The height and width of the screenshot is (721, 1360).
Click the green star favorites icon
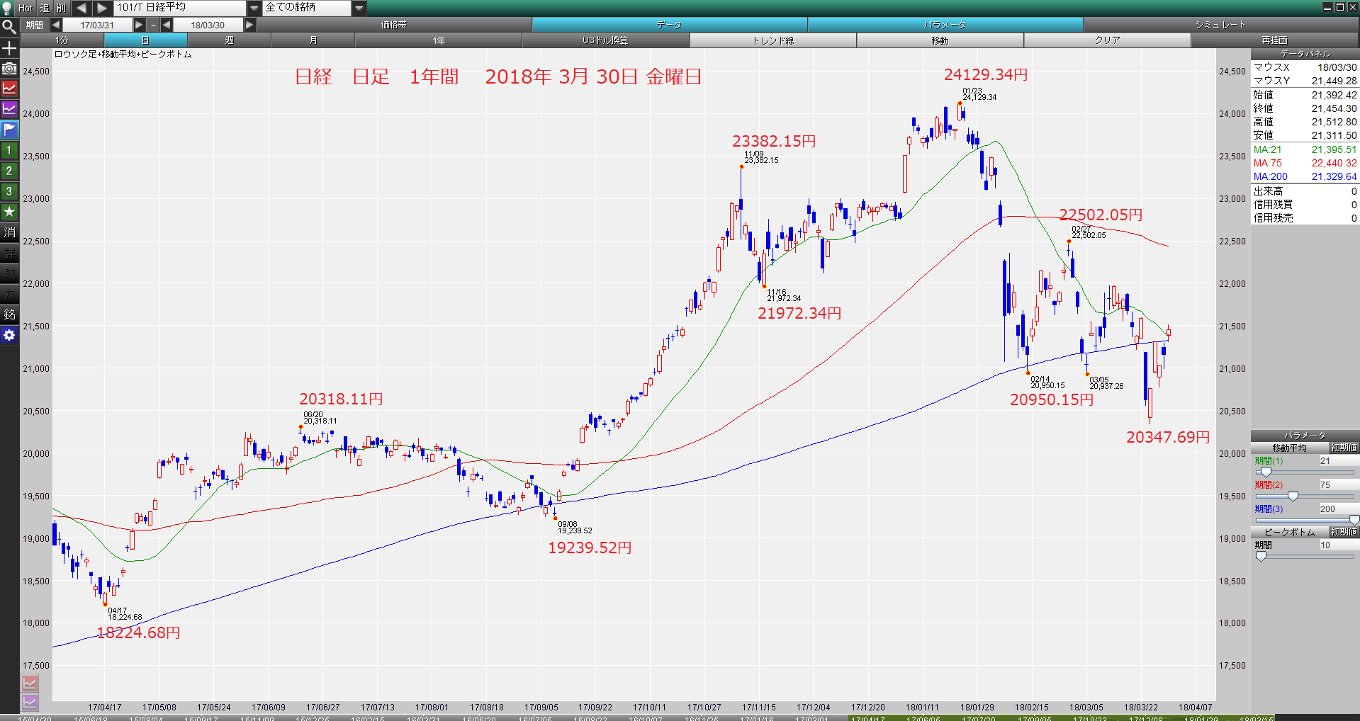pyautogui.click(x=9, y=212)
